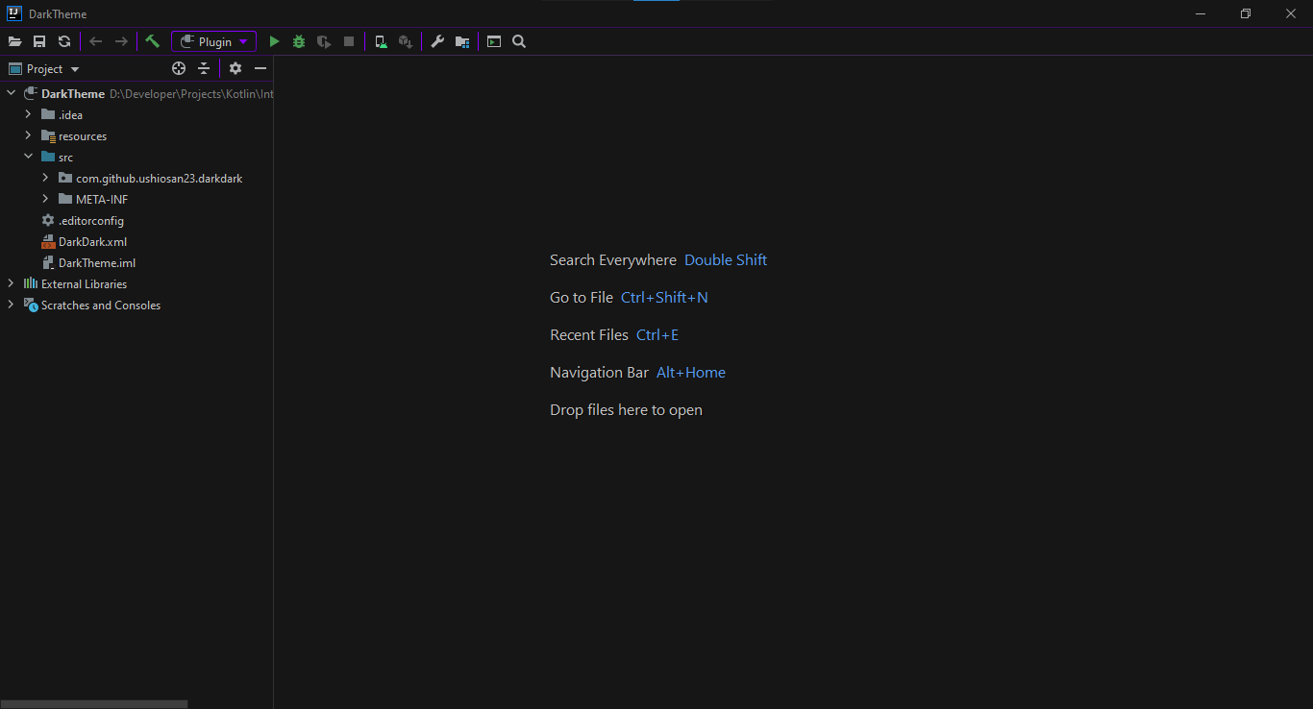Run Plugin with coverage icon

pyautogui.click(x=324, y=41)
